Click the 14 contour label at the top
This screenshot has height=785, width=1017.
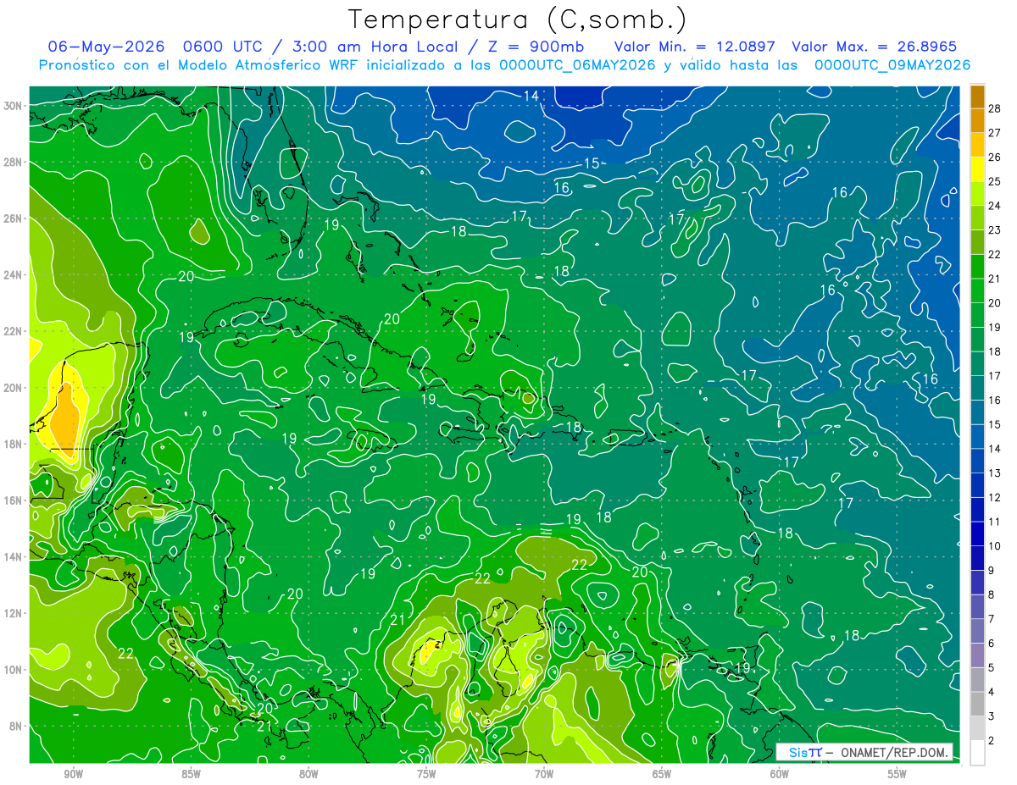pos(531,97)
